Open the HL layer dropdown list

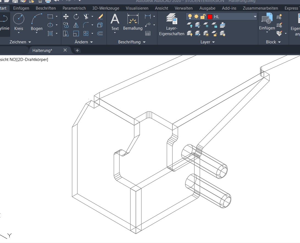pos(255,17)
